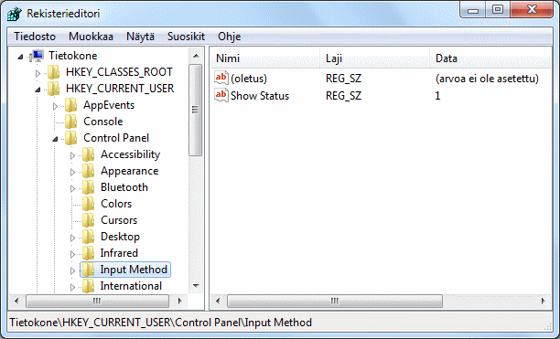Click the AppEvents folder icon

(x=70, y=105)
